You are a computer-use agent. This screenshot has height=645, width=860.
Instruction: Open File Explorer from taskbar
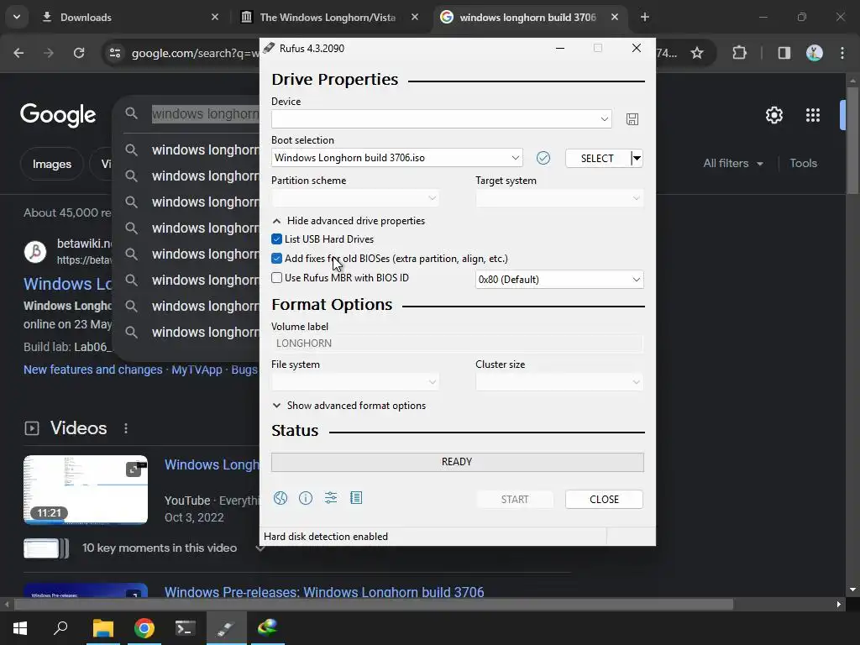coord(102,628)
